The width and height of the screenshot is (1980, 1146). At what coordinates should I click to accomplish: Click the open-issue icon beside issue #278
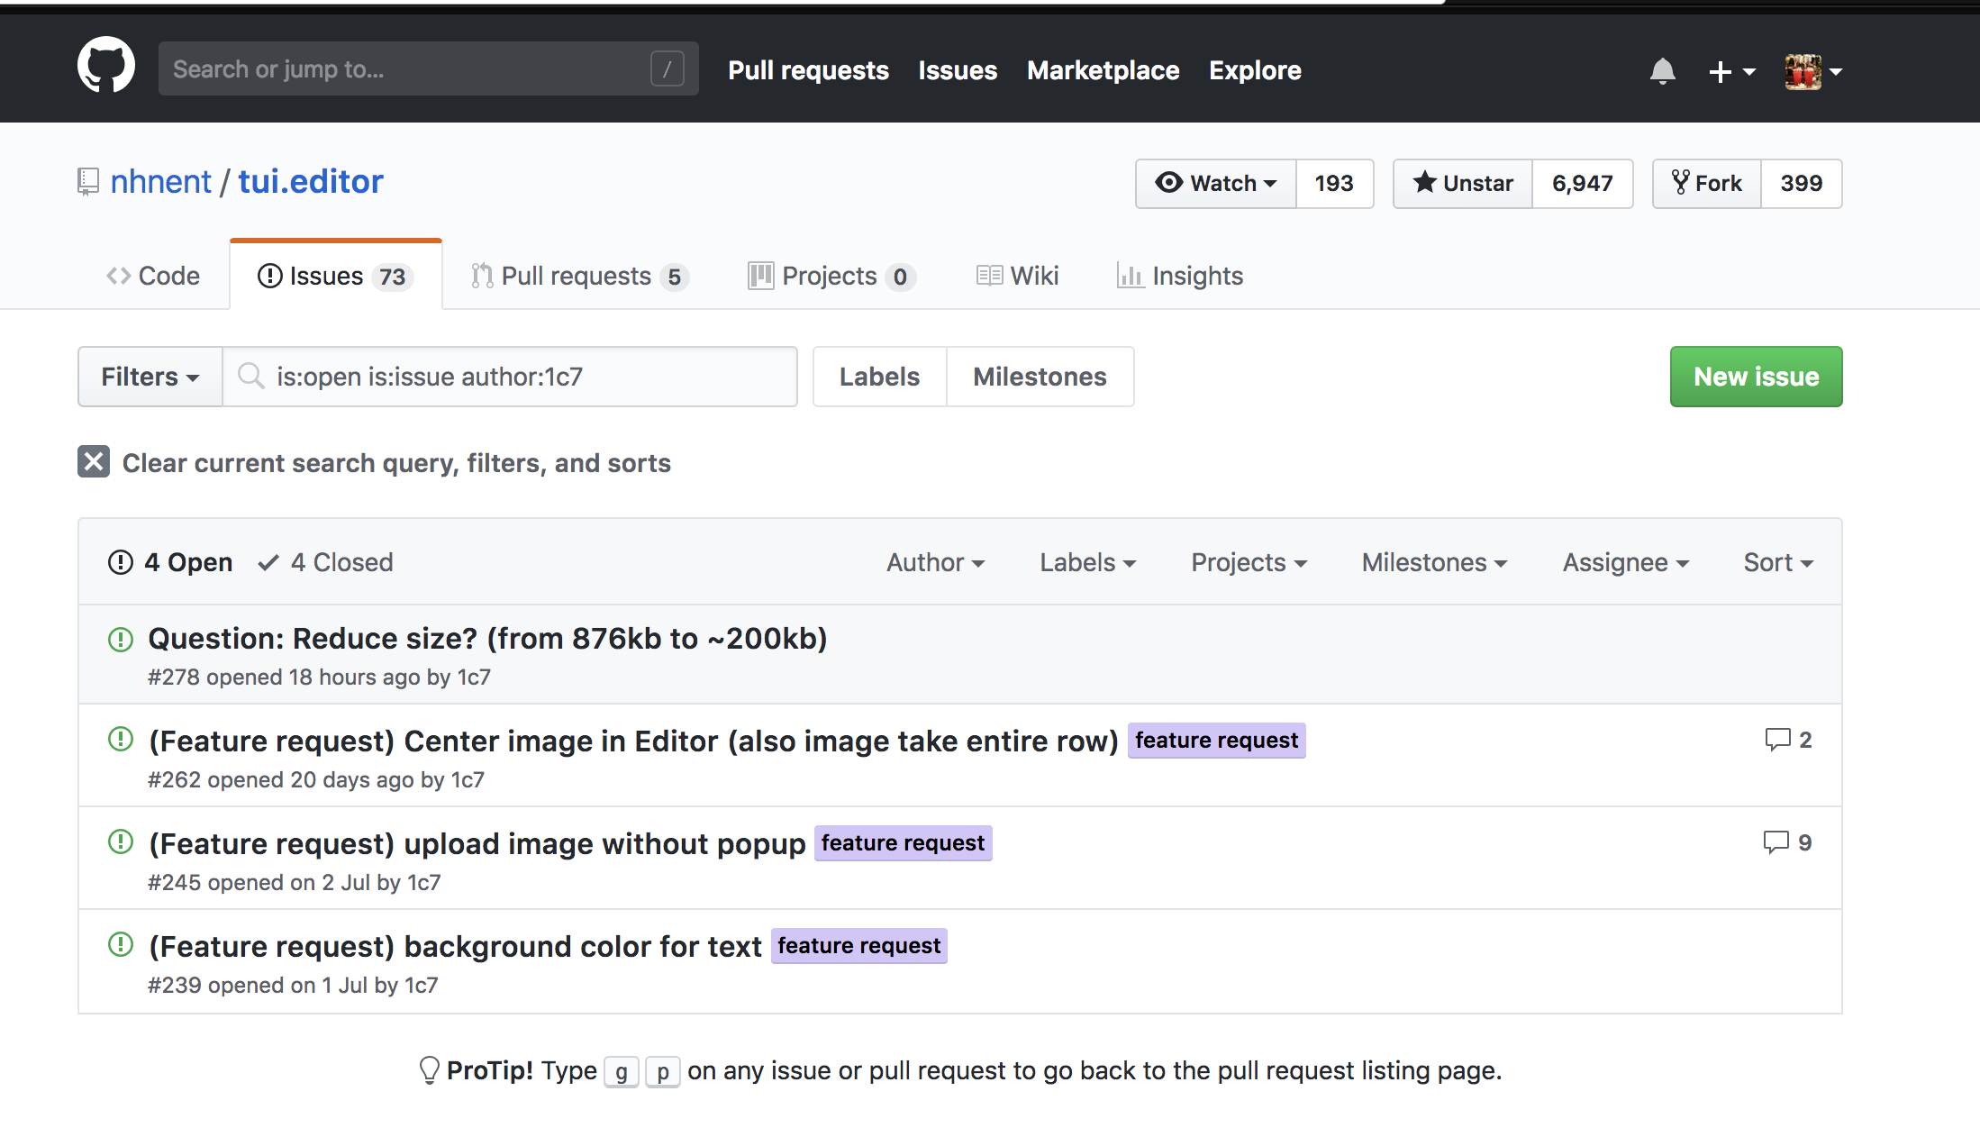tap(121, 640)
